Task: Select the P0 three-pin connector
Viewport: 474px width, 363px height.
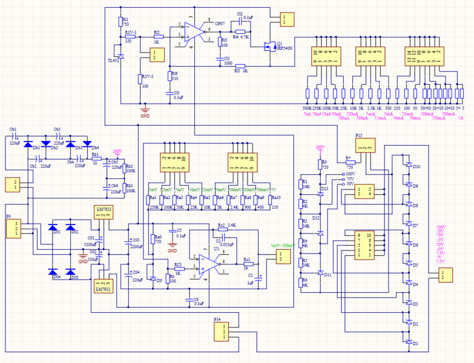Action: 13,228
